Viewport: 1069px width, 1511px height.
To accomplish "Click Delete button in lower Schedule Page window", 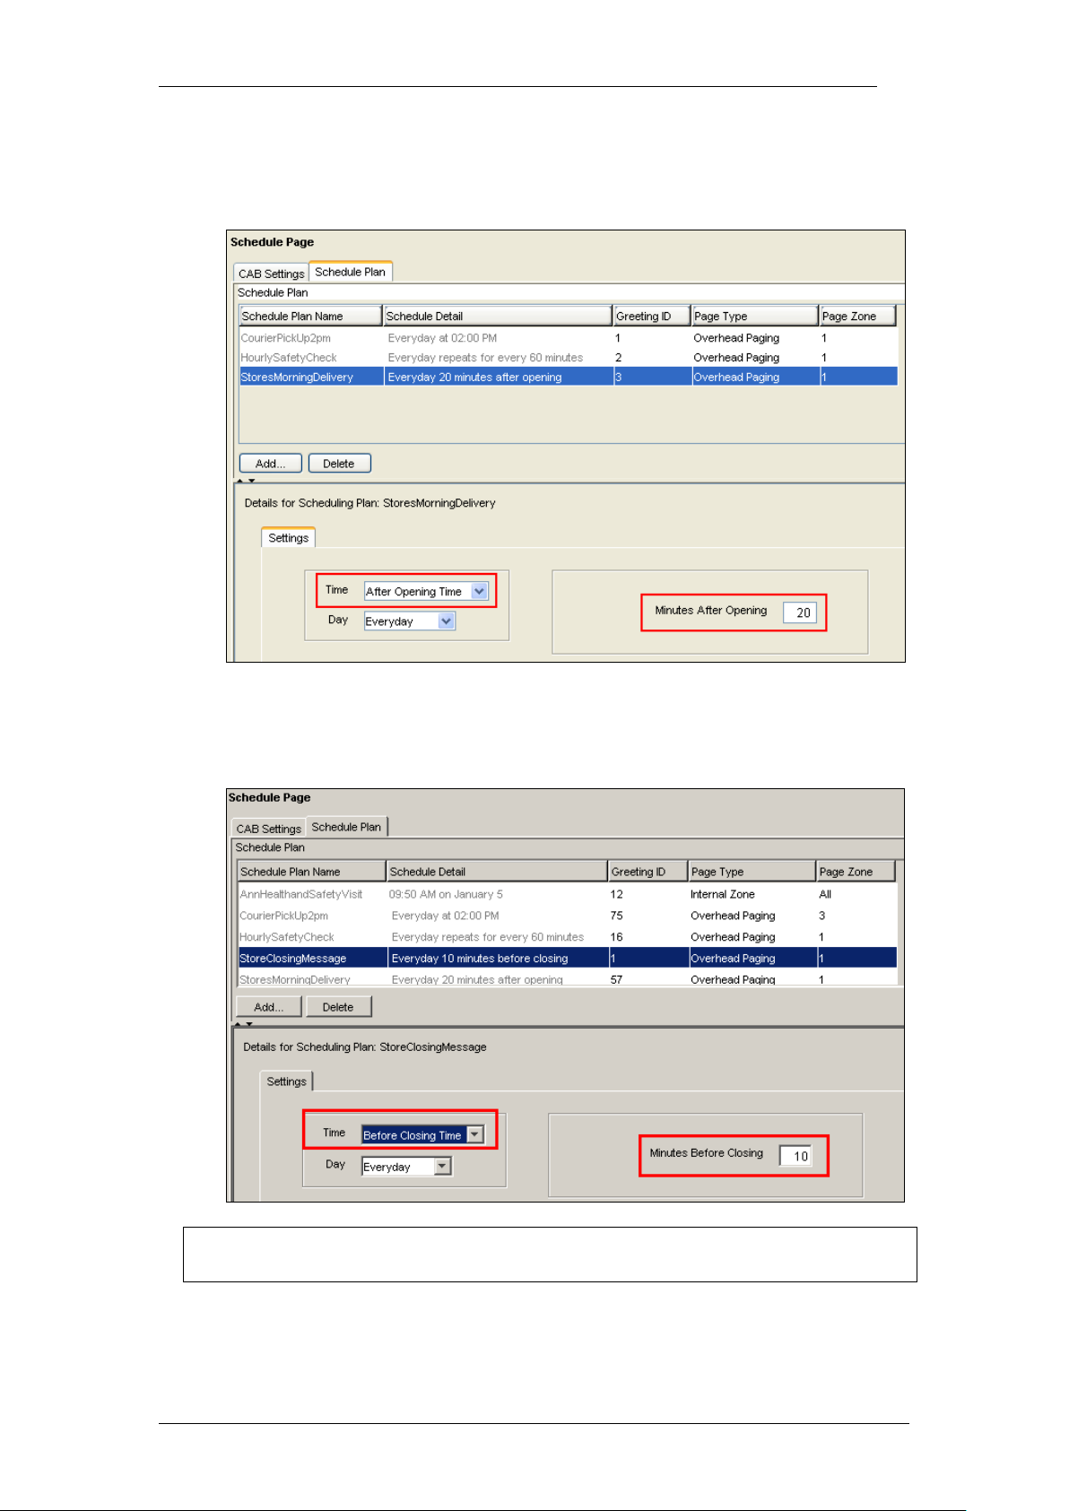I will coord(338,1007).
